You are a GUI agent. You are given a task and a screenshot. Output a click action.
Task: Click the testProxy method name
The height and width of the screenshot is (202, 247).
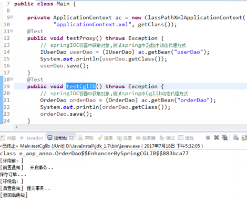pos(81,38)
